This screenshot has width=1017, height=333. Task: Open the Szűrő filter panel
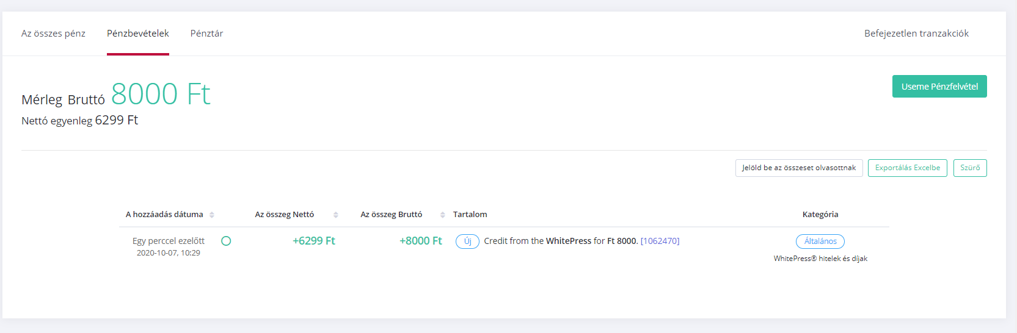pos(970,168)
